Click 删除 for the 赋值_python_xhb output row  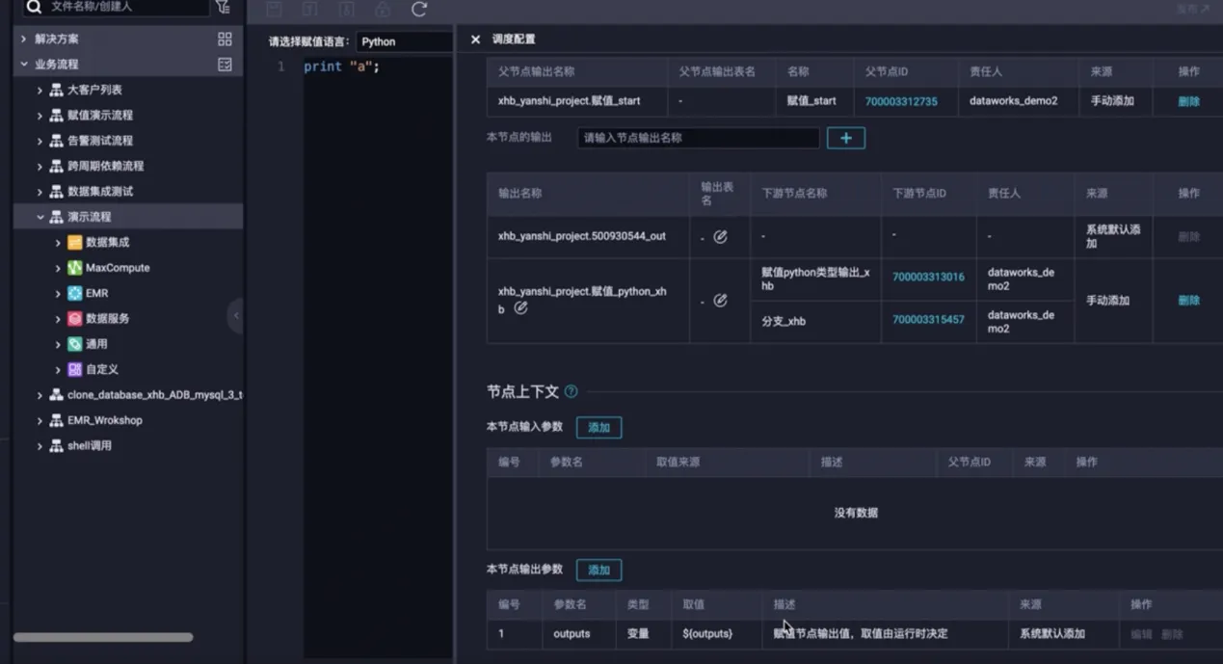[1188, 301]
